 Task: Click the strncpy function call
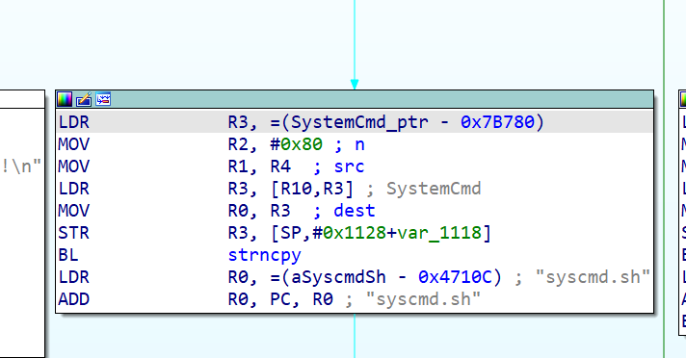pos(265,255)
